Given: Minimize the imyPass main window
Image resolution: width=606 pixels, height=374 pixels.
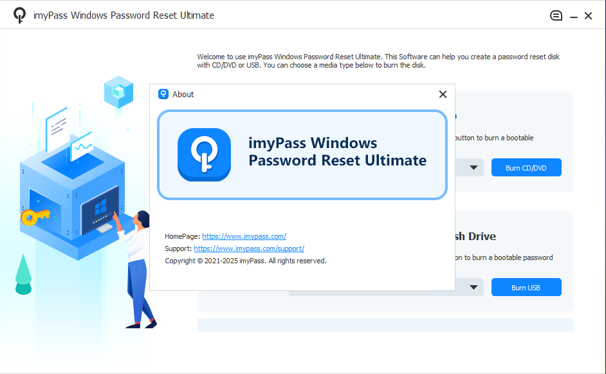Looking at the screenshot, I should point(574,17).
